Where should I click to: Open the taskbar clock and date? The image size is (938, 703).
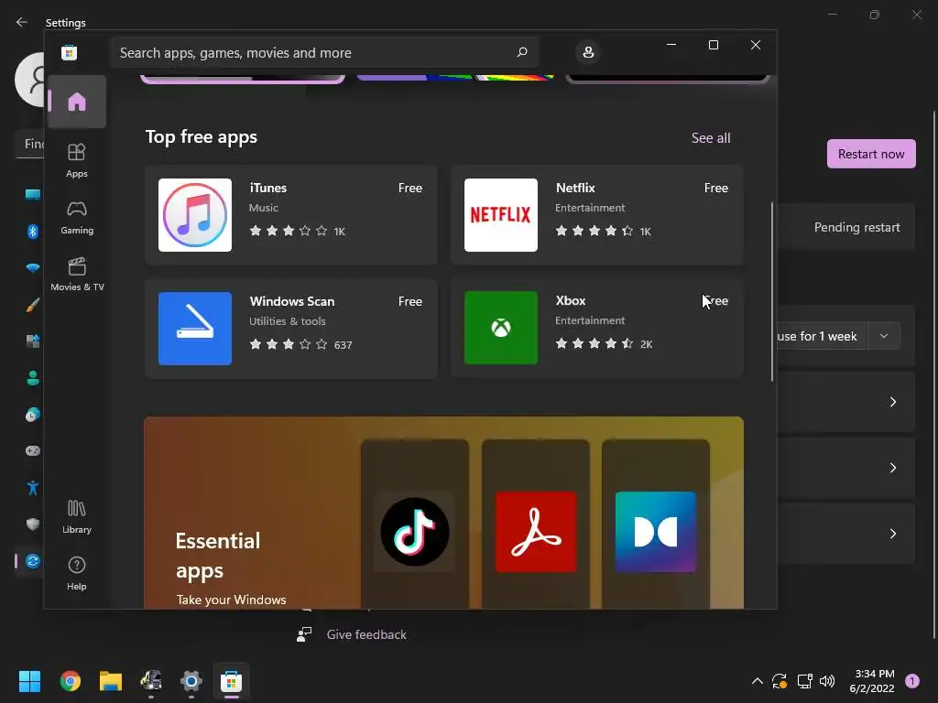coord(872,681)
